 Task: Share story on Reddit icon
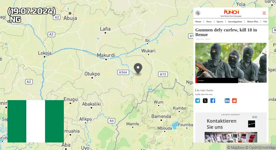234,100
